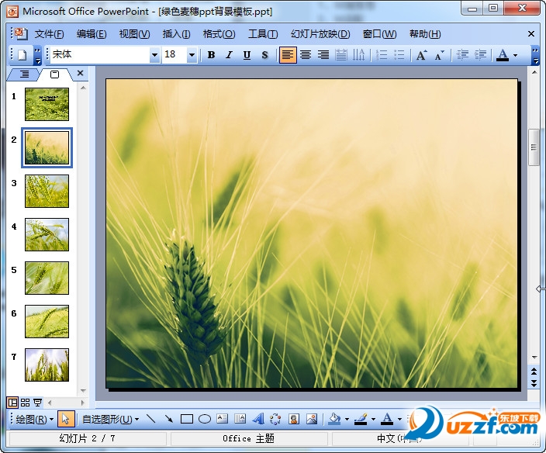Switch to Slide Sorter view icon
The width and height of the screenshot is (546, 453).
tap(25, 403)
